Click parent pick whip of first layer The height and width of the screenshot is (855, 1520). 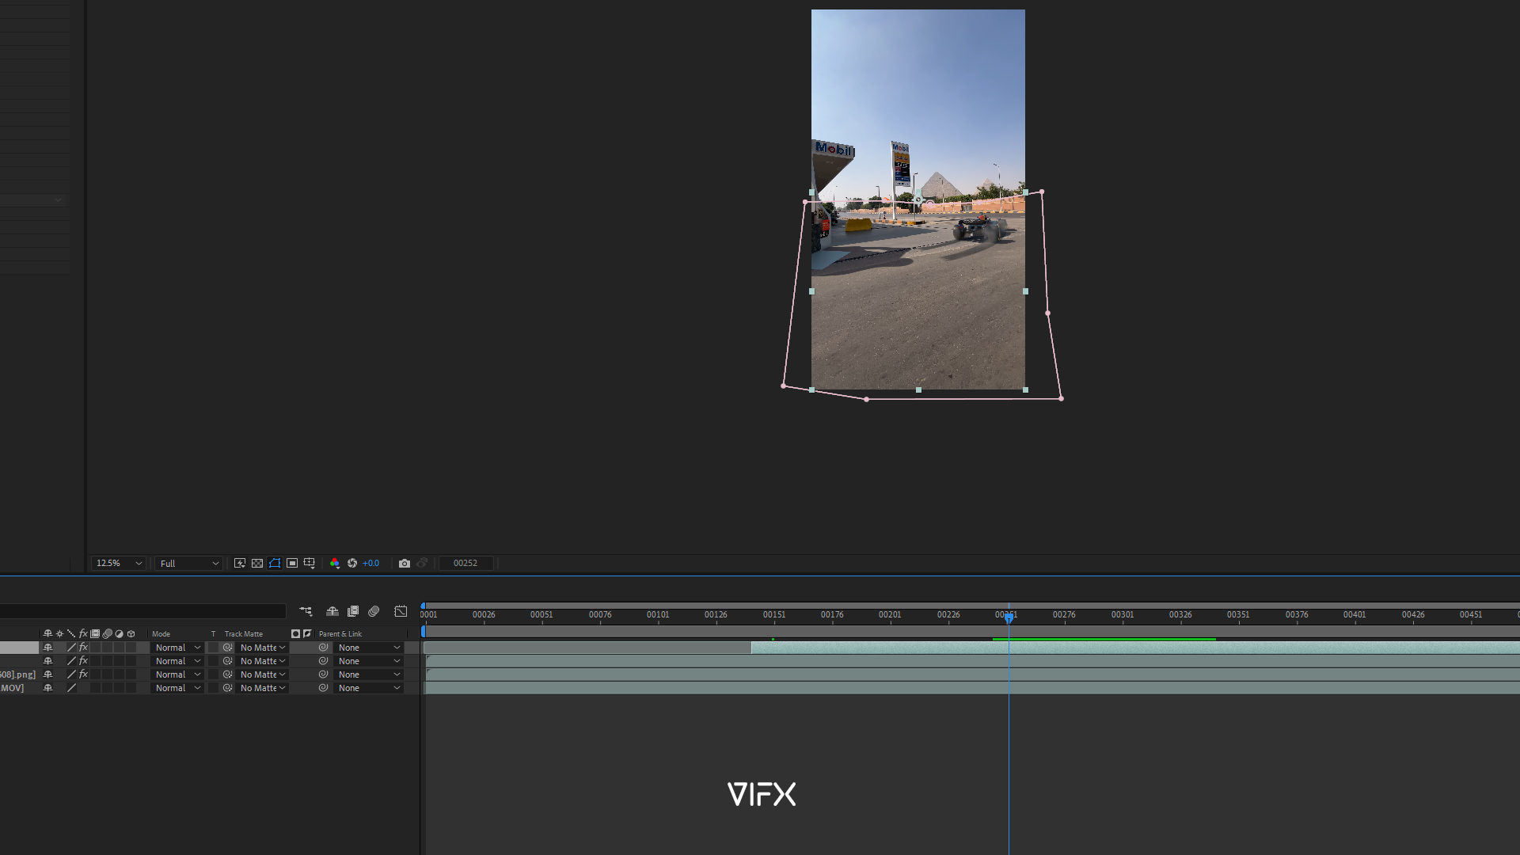(x=323, y=648)
